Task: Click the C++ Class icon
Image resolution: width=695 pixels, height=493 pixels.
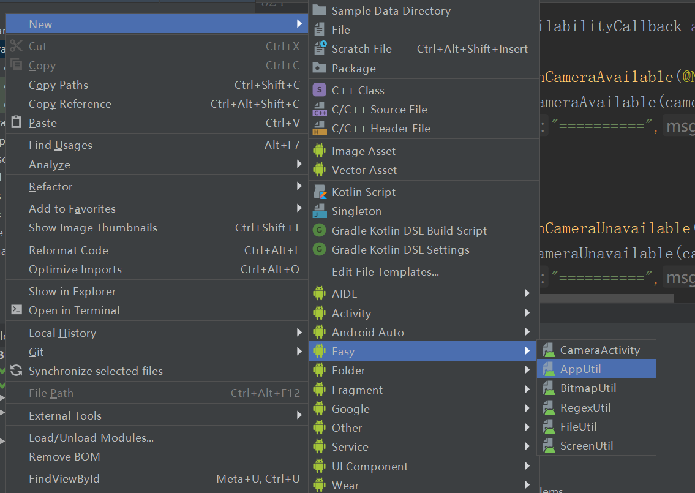Action: point(319,90)
